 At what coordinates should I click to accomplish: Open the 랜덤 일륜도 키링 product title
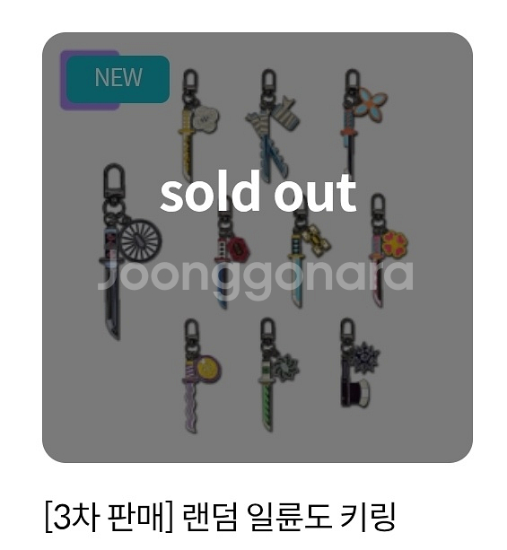click(221, 517)
